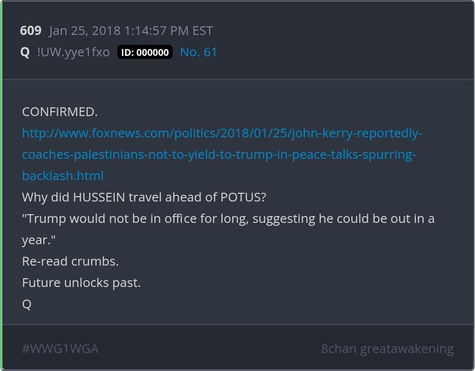Viewport: 475px width, 371px height.
Task: Click the Jan 25, 2018 timestamp
Action: tap(131, 31)
